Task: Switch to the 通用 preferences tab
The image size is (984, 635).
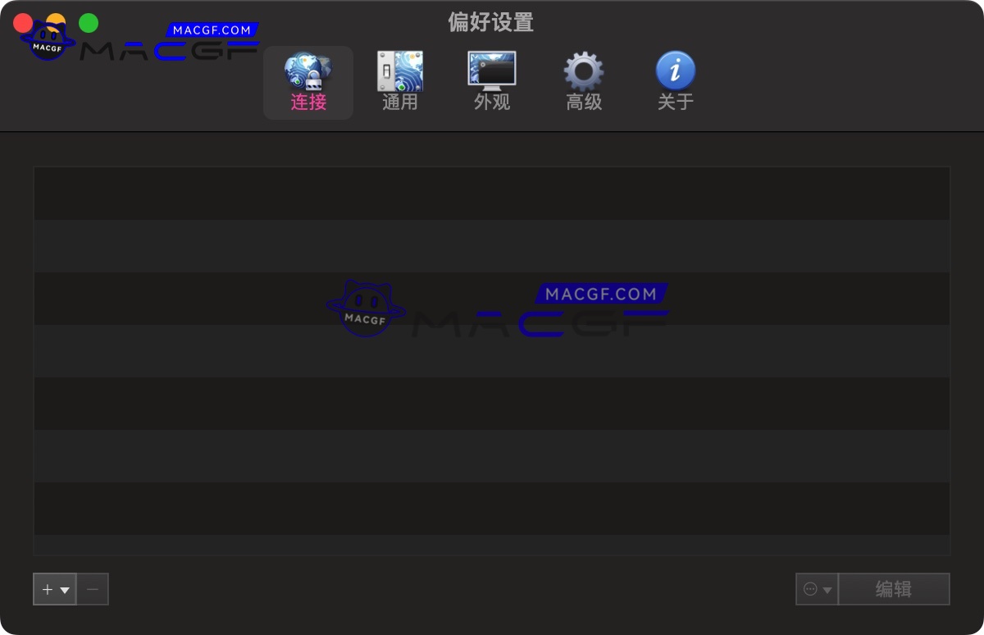Action: [x=399, y=80]
